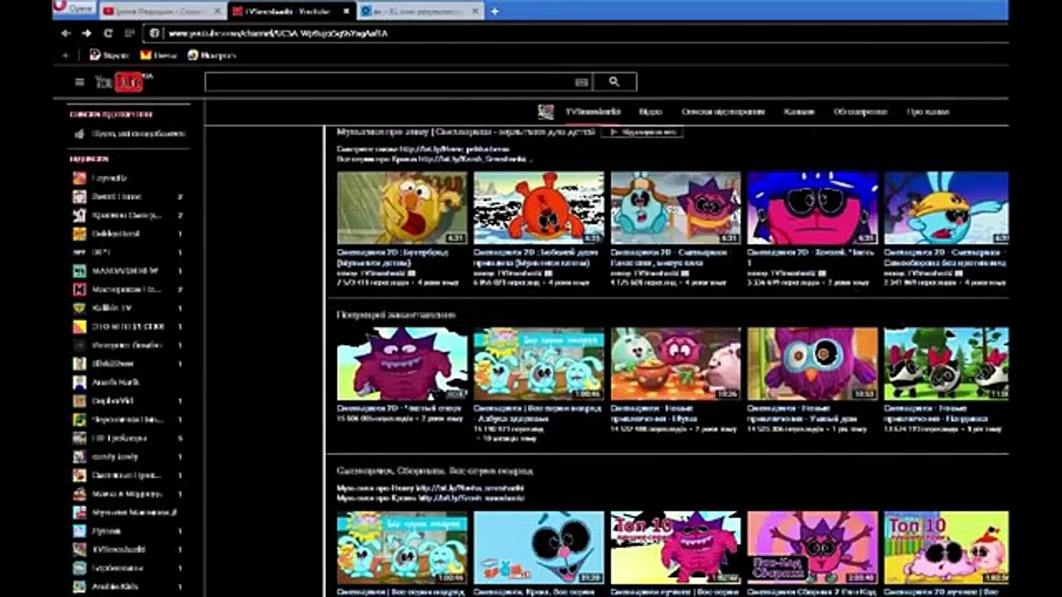The image size is (1062, 597).
Task: Go forward with the browser forward arrow
Action: tap(86, 33)
